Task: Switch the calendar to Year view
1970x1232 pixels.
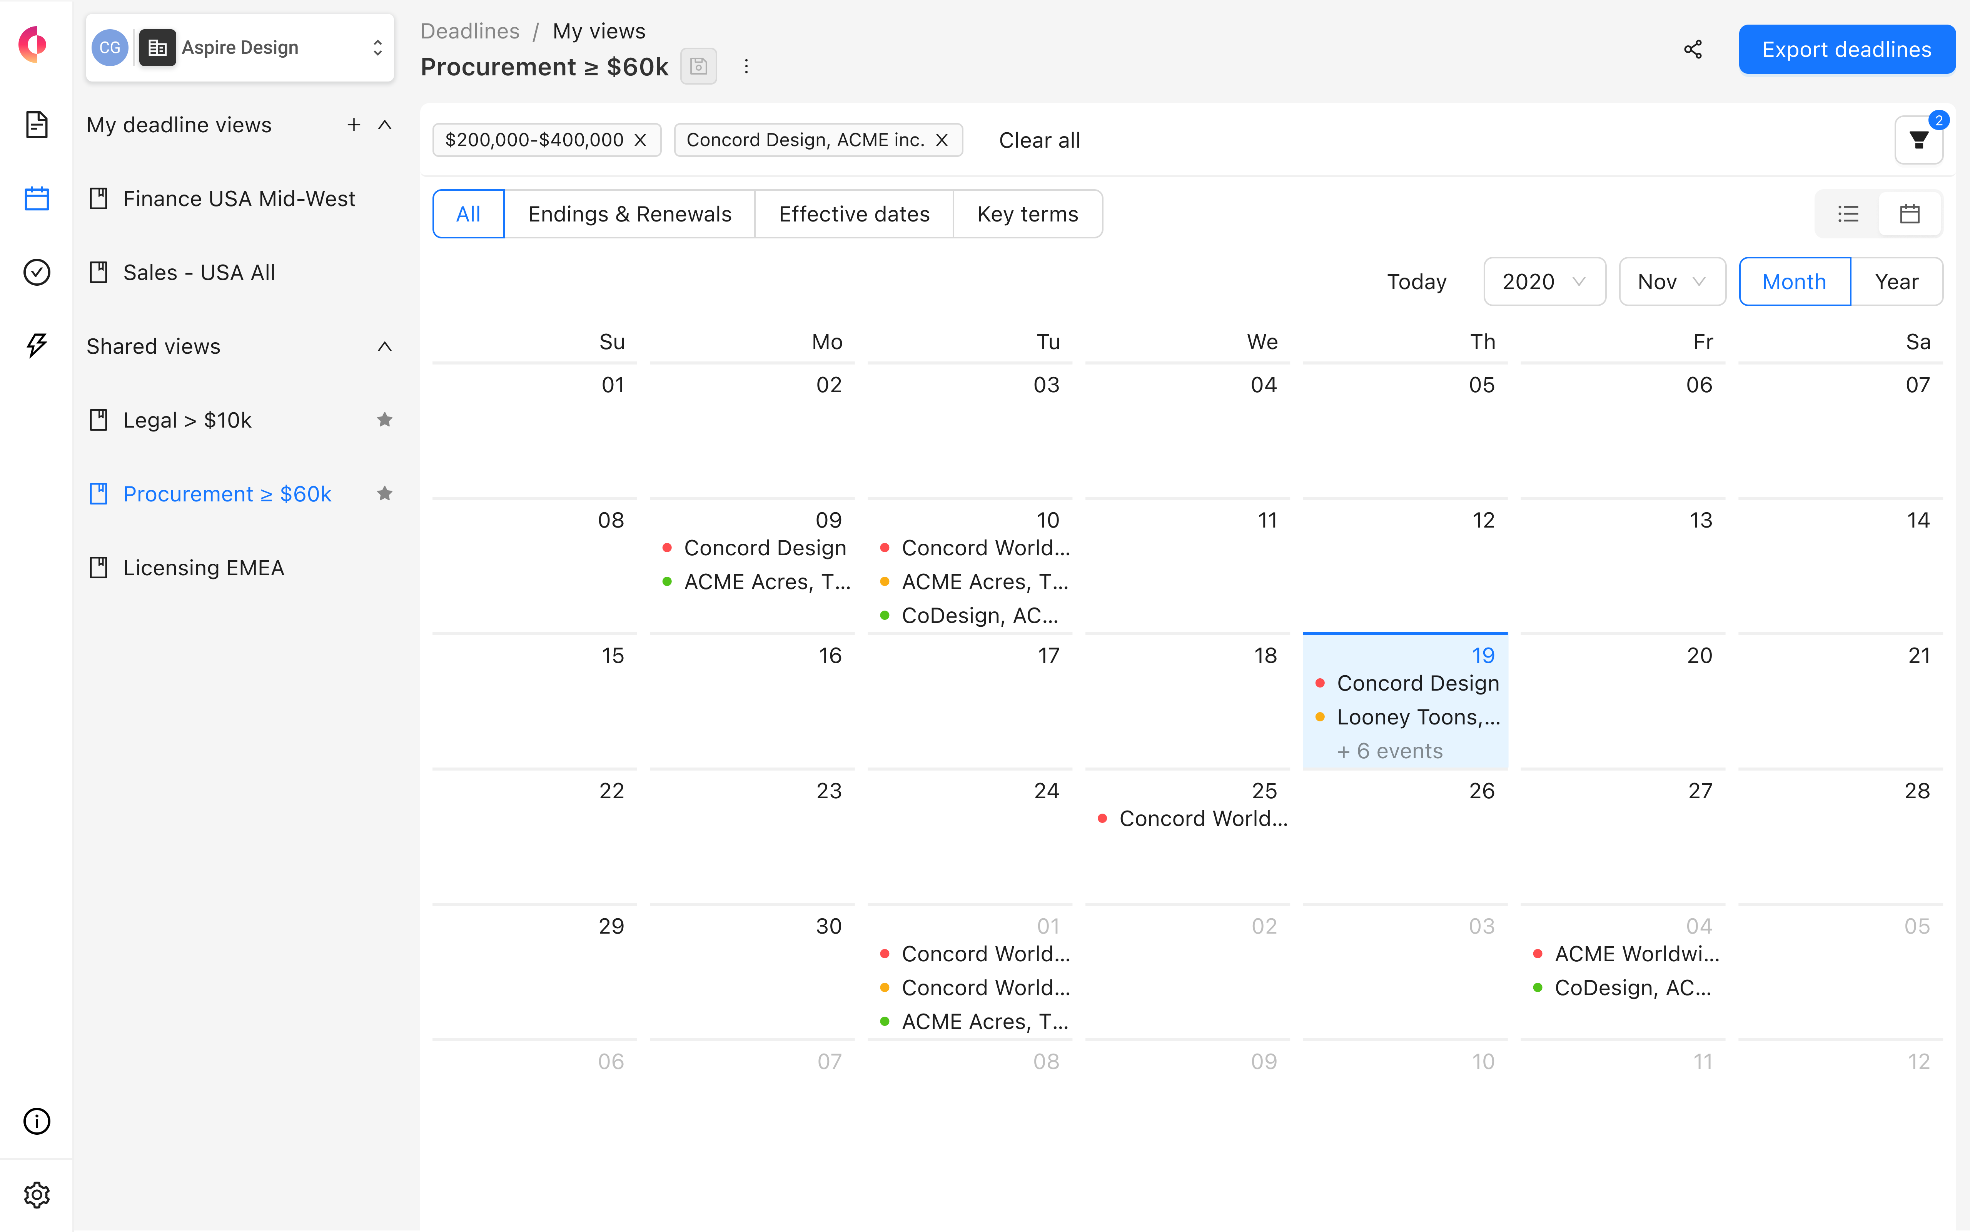Action: 1896,281
